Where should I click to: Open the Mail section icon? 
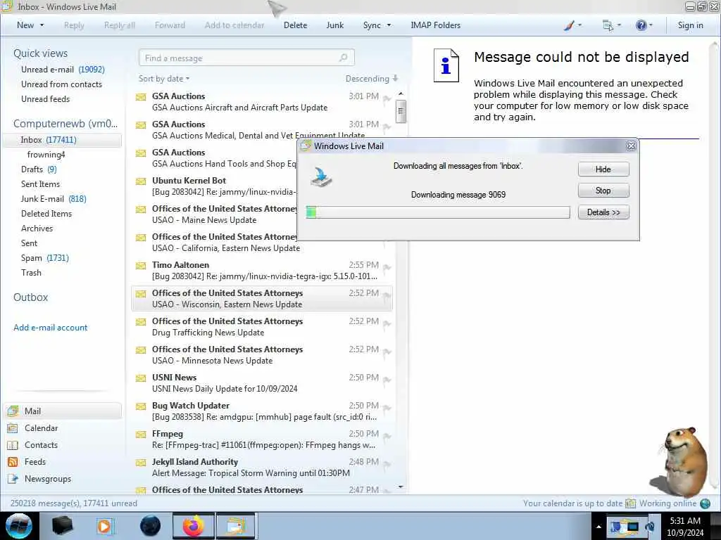pos(13,411)
